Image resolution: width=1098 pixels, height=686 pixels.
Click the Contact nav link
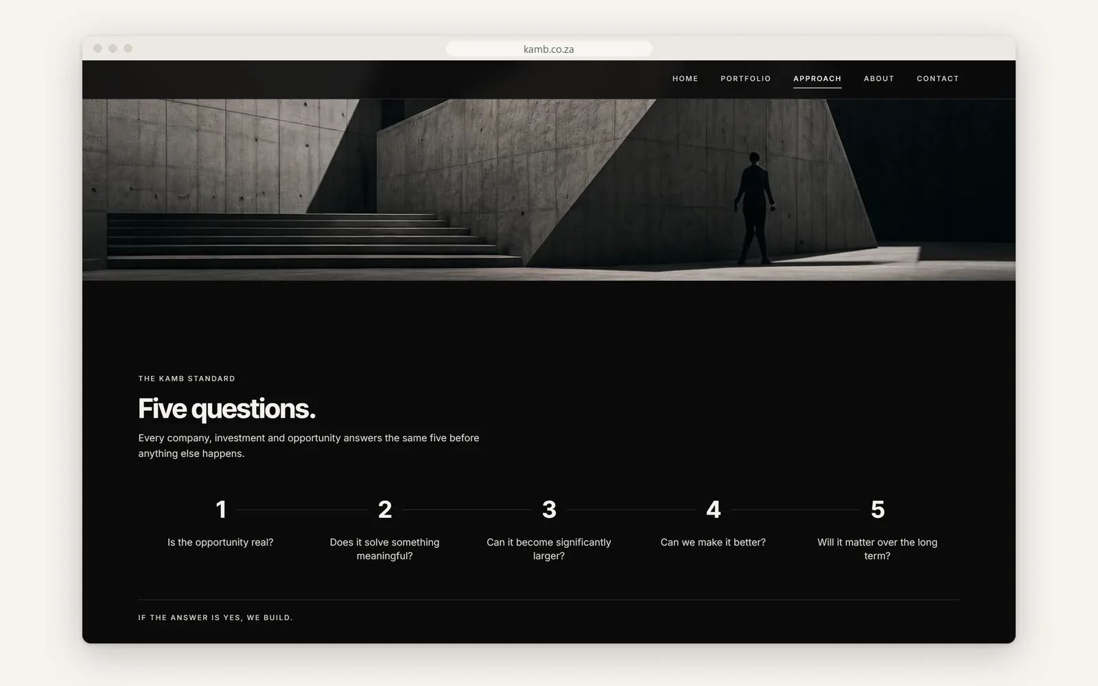coord(937,79)
